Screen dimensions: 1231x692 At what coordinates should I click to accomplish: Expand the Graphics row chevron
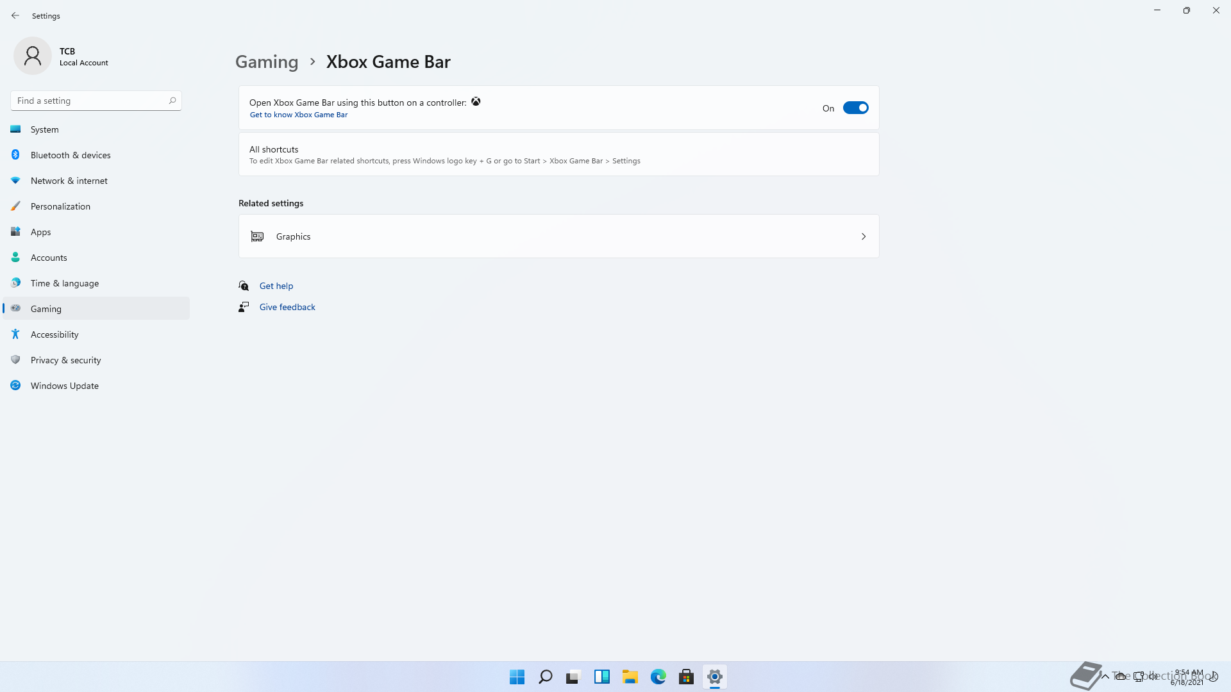(864, 236)
